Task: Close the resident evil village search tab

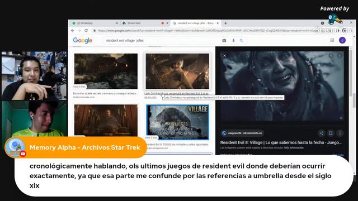Action: (x=218, y=23)
